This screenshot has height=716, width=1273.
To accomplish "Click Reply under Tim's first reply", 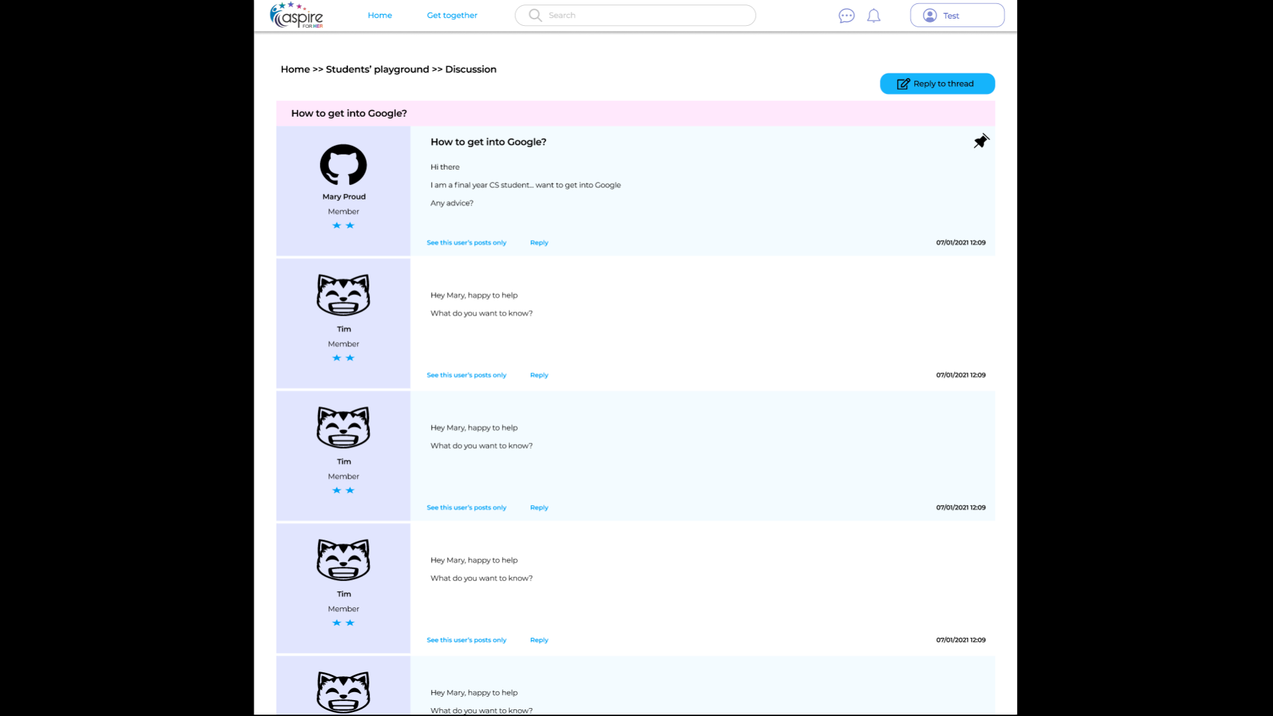I will pyautogui.click(x=538, y=375).
